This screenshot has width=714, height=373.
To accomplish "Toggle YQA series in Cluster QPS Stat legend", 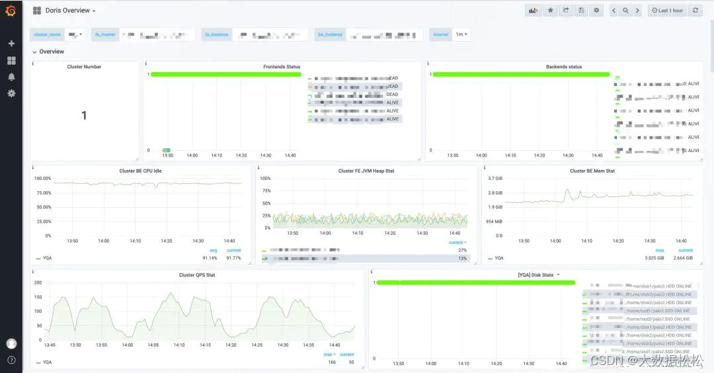I will tap(48, 362).
